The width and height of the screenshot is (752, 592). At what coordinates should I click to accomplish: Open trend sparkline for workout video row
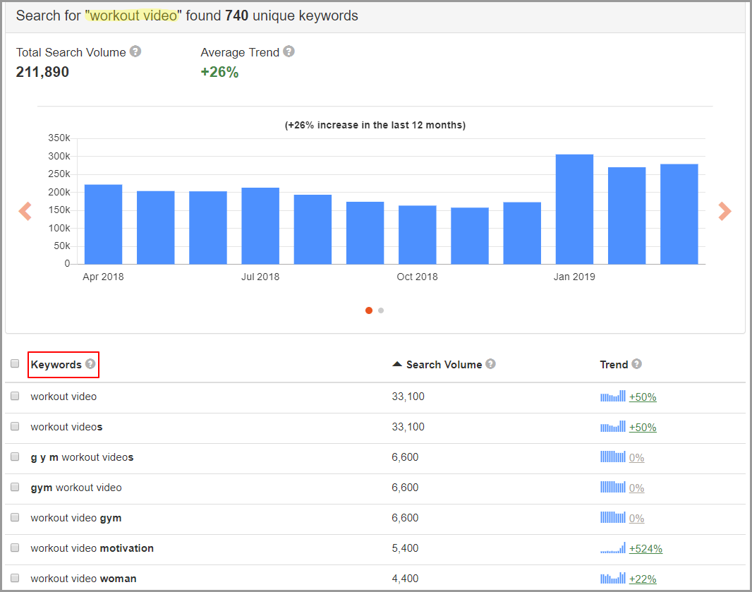[613, 397]
